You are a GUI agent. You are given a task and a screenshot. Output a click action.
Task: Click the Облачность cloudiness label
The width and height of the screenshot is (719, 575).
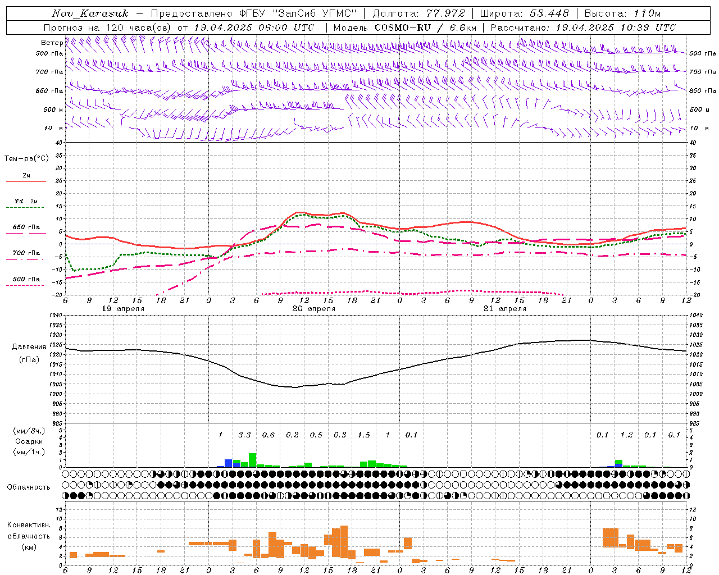[x=29, y=487]
